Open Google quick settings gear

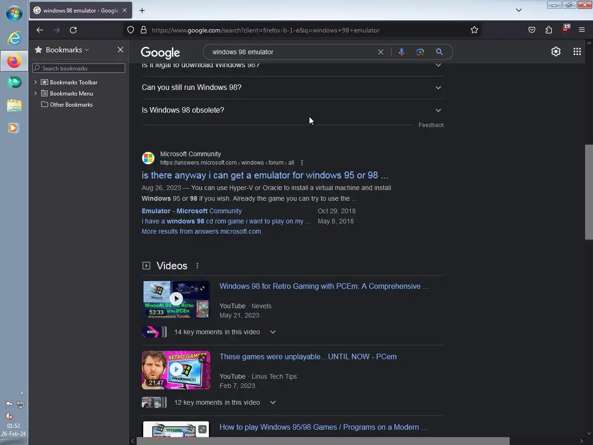pos(556,51)
